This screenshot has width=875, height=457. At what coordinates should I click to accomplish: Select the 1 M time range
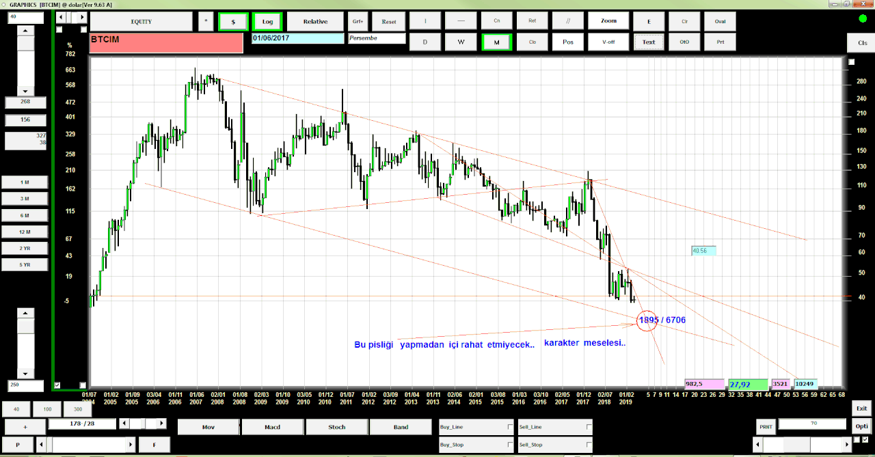(x=25, y=182)
